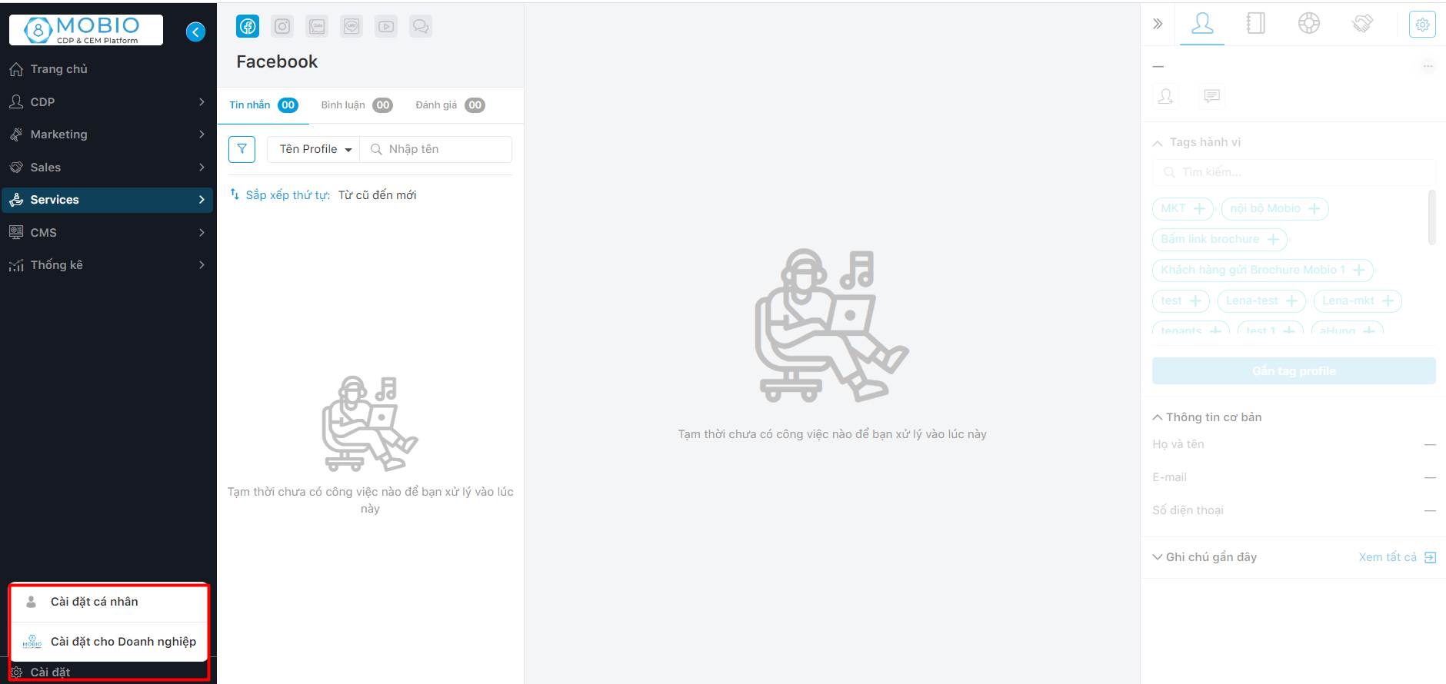The image size is (1446, 684).
Task: Select the Facebook channel icon
Action: pyautogui.click(x=248, y=26)
